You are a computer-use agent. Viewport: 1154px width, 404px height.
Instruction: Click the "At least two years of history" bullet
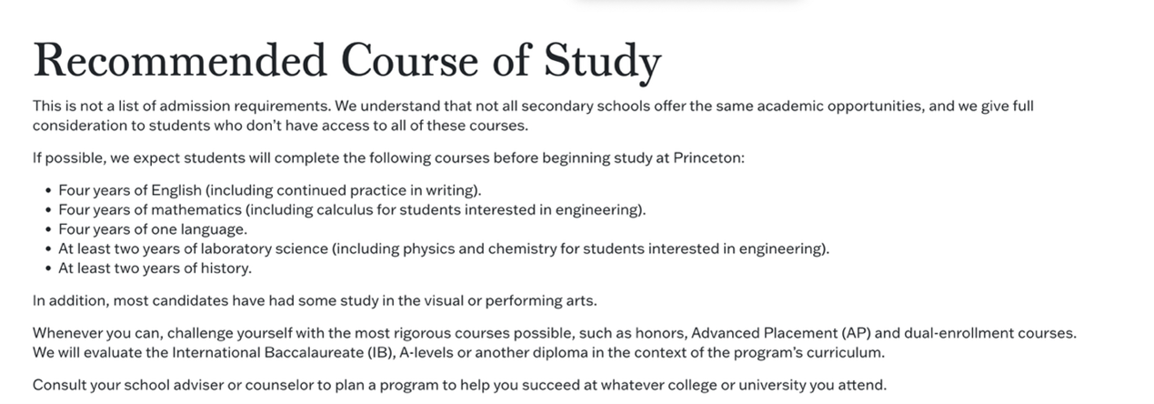(155, 268)
